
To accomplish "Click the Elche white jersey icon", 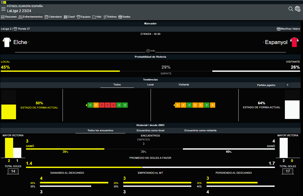I will (x=7, y=42).
